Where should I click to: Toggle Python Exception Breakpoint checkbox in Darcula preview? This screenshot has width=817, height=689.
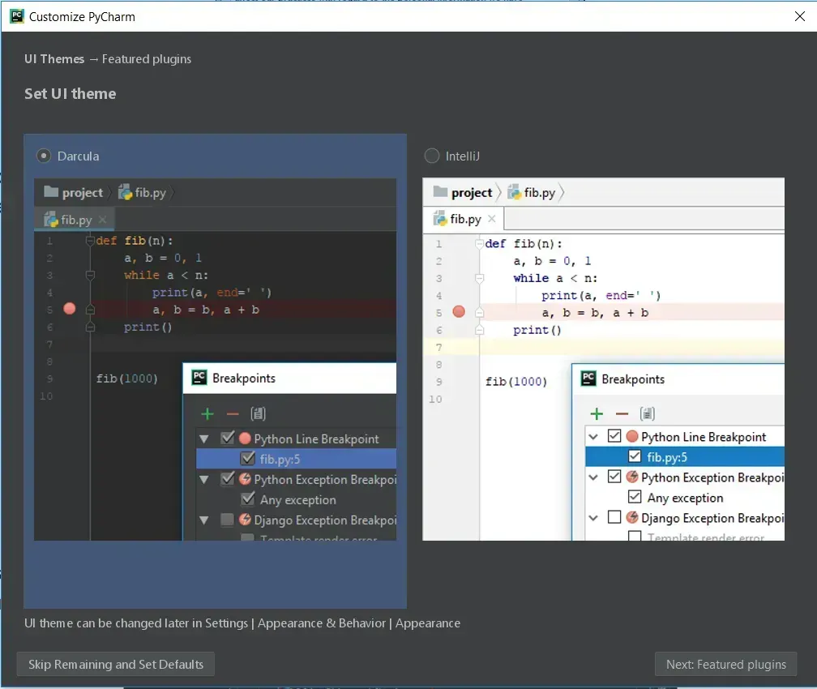click(227, 478)
